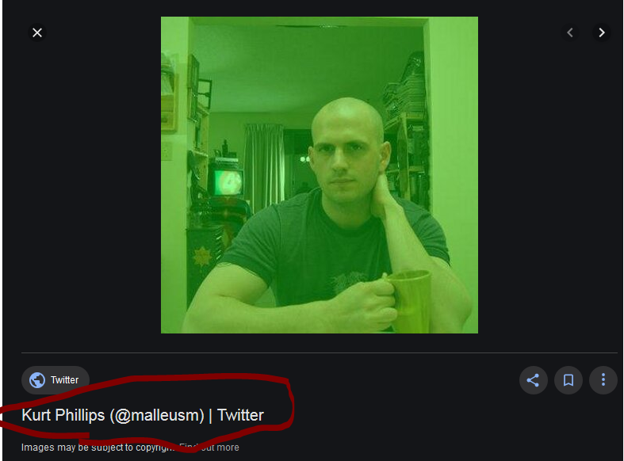This screenshot has width=624, height=461.
Task: Click the globe icon in the Twitter chip
Action: [x=37, y=380]
